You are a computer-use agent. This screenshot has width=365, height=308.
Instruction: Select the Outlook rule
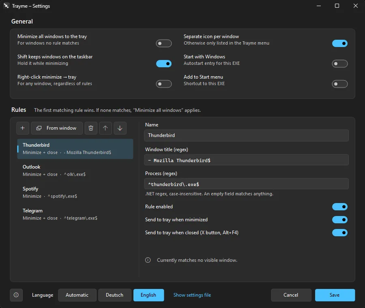[x=75, y=171]
